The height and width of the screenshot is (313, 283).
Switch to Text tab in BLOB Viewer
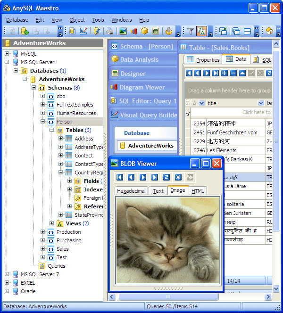tap(158, 191)
